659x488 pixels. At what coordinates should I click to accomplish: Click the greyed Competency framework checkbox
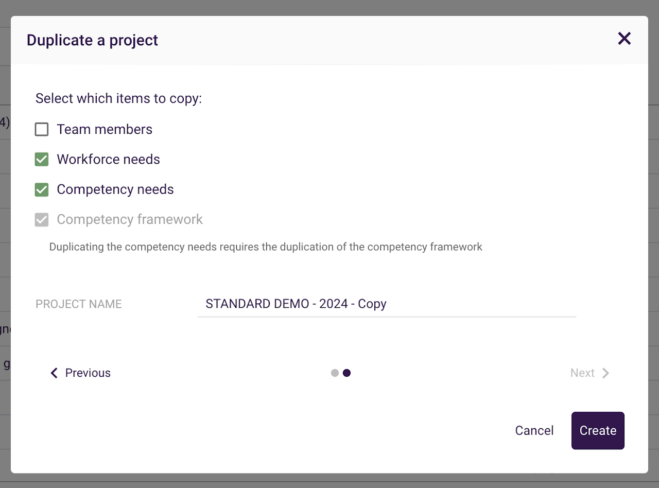click(42, 220)
